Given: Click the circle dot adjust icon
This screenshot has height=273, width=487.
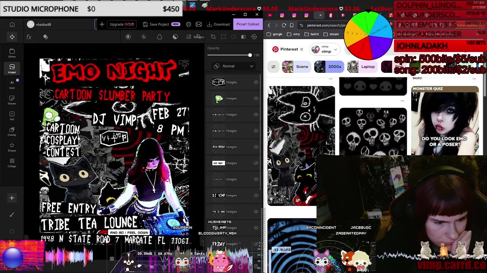Looking at the screenshot, I should 128,37.
